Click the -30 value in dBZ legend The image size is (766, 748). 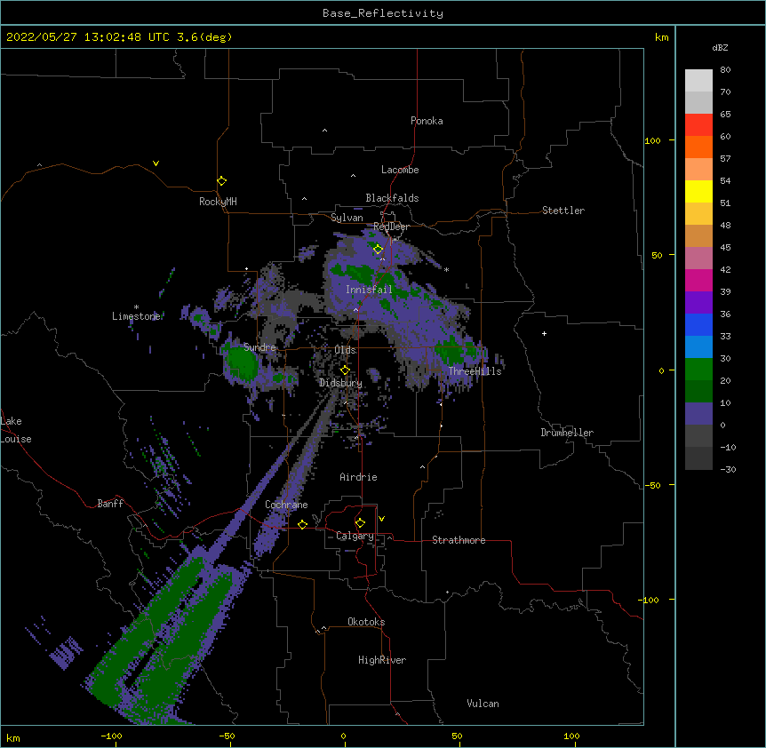(728, 470)
